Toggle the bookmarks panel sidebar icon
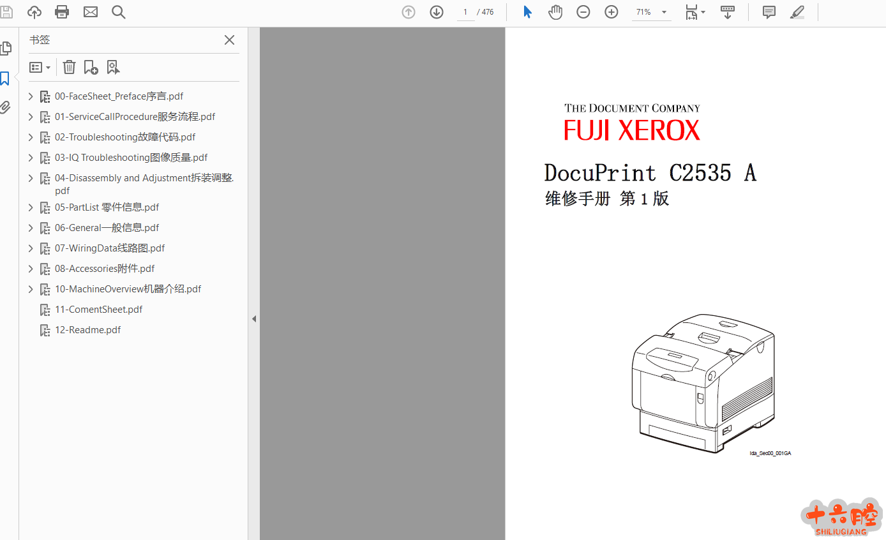The image size is (886, 540). click(x=5, y=79)
